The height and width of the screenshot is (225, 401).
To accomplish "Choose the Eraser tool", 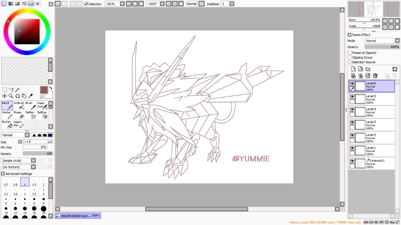I will (x=19, y=115).
